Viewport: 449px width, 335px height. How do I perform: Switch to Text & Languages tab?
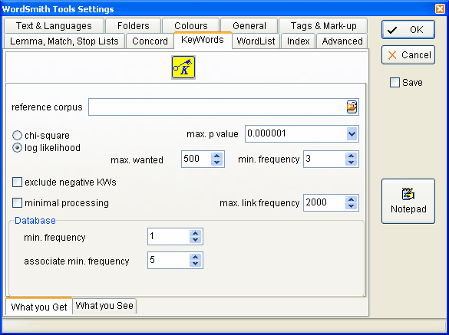[54, 26]
